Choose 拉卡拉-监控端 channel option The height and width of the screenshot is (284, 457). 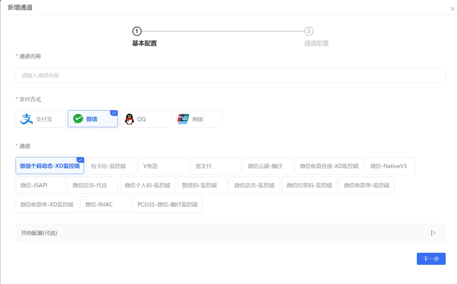[x=111, y=166]
